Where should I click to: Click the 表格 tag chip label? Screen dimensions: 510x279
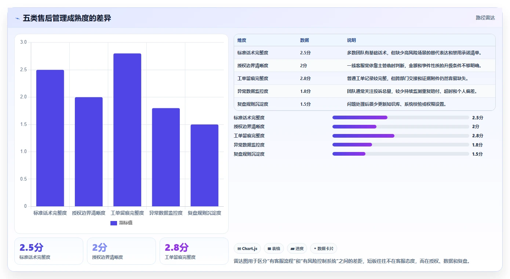tap(276, 249)
